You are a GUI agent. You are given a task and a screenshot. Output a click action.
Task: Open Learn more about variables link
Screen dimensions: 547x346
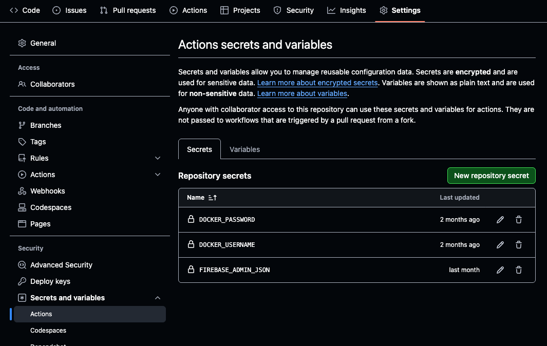(302, 93)
